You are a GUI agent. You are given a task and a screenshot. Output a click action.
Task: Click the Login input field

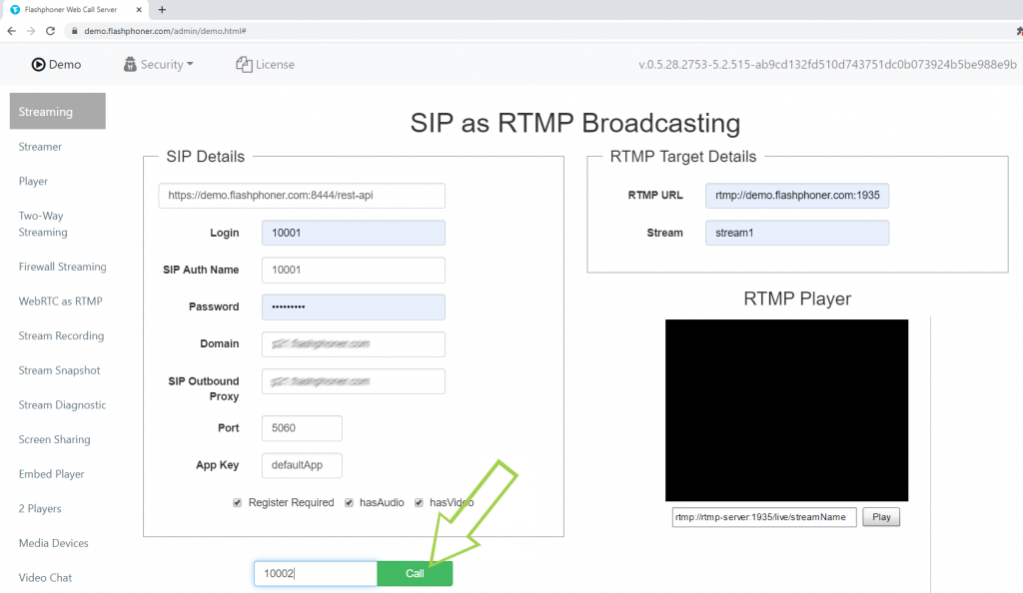click(x=354, y=233)
